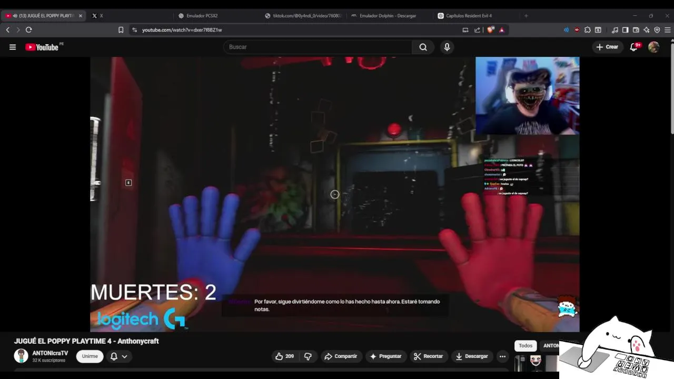The height and width of the screenshot is (379, 674).
Task: Bookmark this page from the address bar
Action: coord(121,30)
